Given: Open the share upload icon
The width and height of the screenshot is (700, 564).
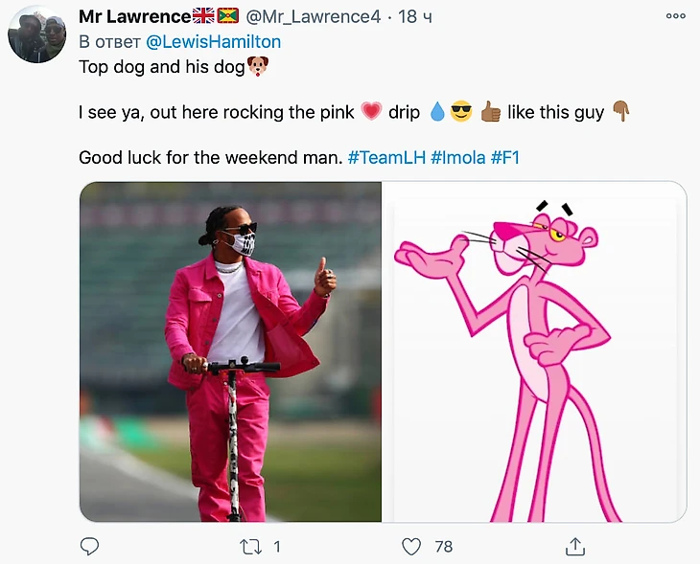Looking at the screenshot, I should point(575,546).
